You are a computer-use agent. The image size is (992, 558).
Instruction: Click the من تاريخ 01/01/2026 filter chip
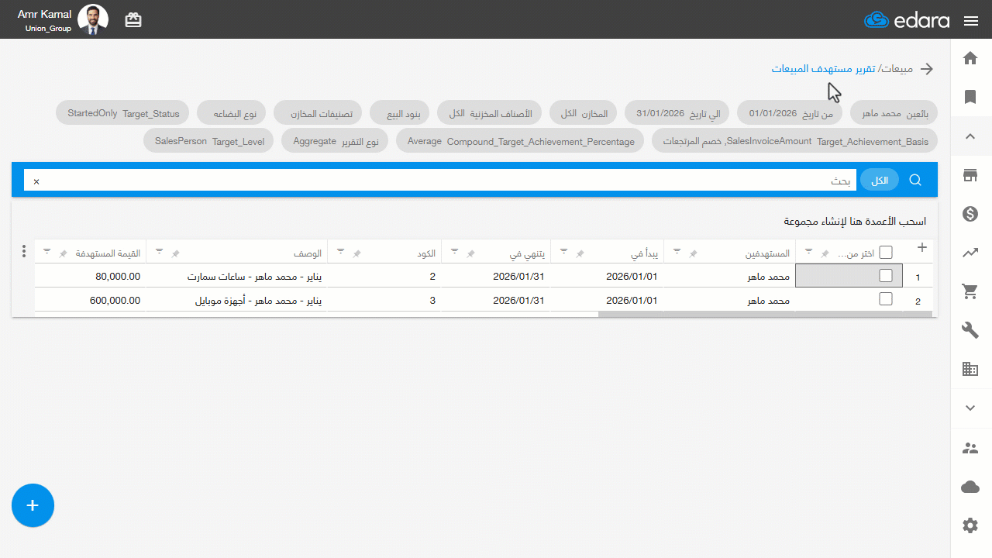pos(790,113)
